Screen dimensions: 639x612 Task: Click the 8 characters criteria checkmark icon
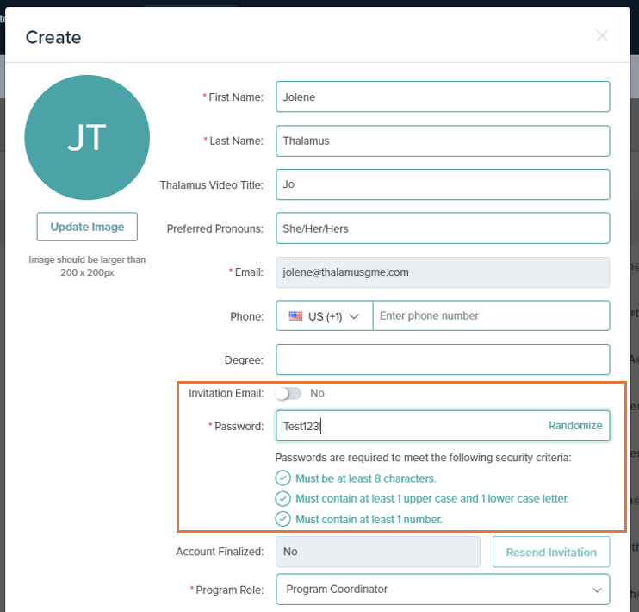(x=282, y=478)
